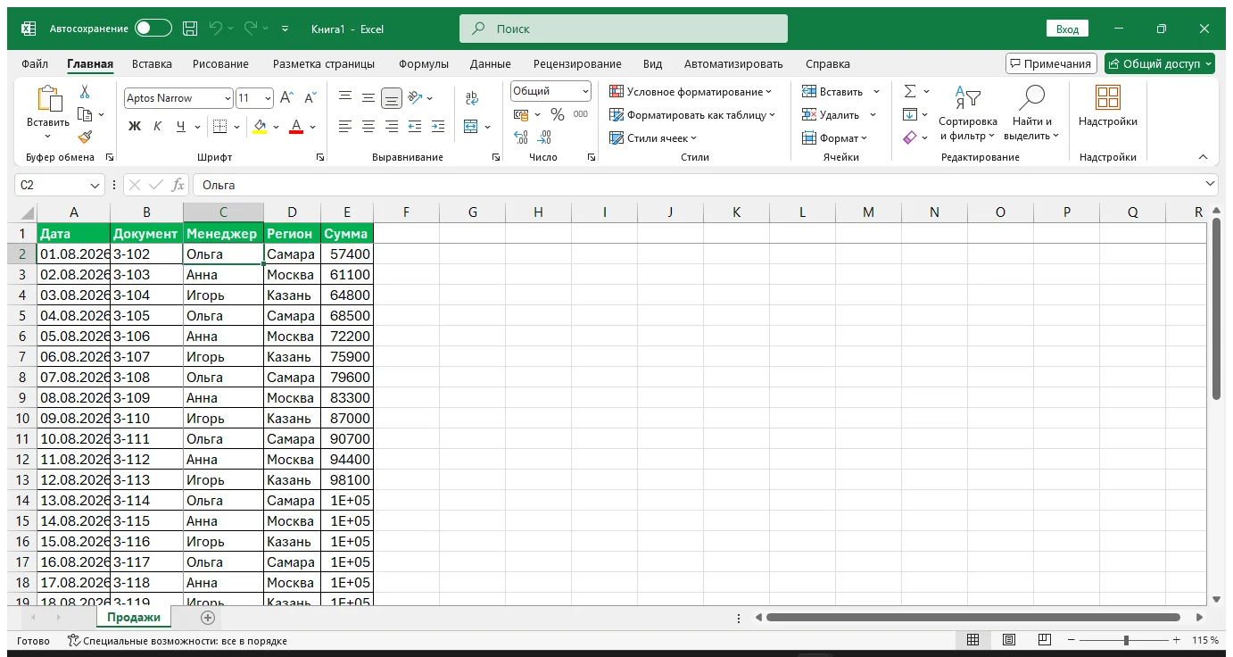Image resolution: width=1233 pixels, height=657 pixels.
Task: Expand Условное форматирование menu
Action: 691,91
